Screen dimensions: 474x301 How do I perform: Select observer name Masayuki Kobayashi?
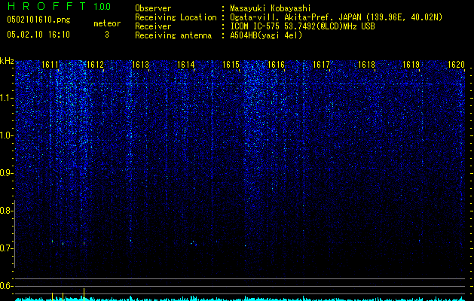point(271,8)
